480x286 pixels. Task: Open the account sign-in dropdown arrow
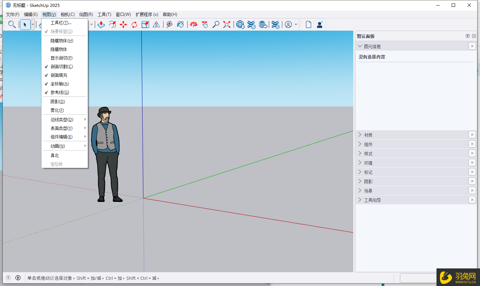pos(295,24)
